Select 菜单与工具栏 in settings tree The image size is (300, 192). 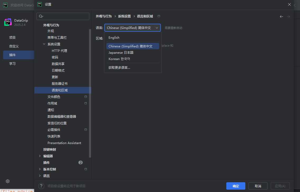57,38
